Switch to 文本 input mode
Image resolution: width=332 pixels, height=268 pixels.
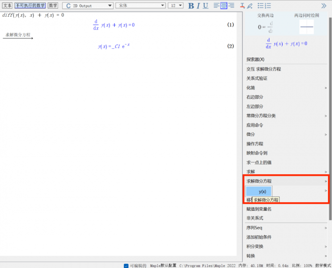tap(8, 6)
